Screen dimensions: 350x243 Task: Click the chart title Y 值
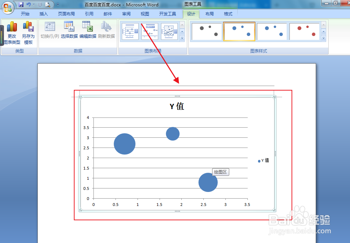(x=177, y=106)
